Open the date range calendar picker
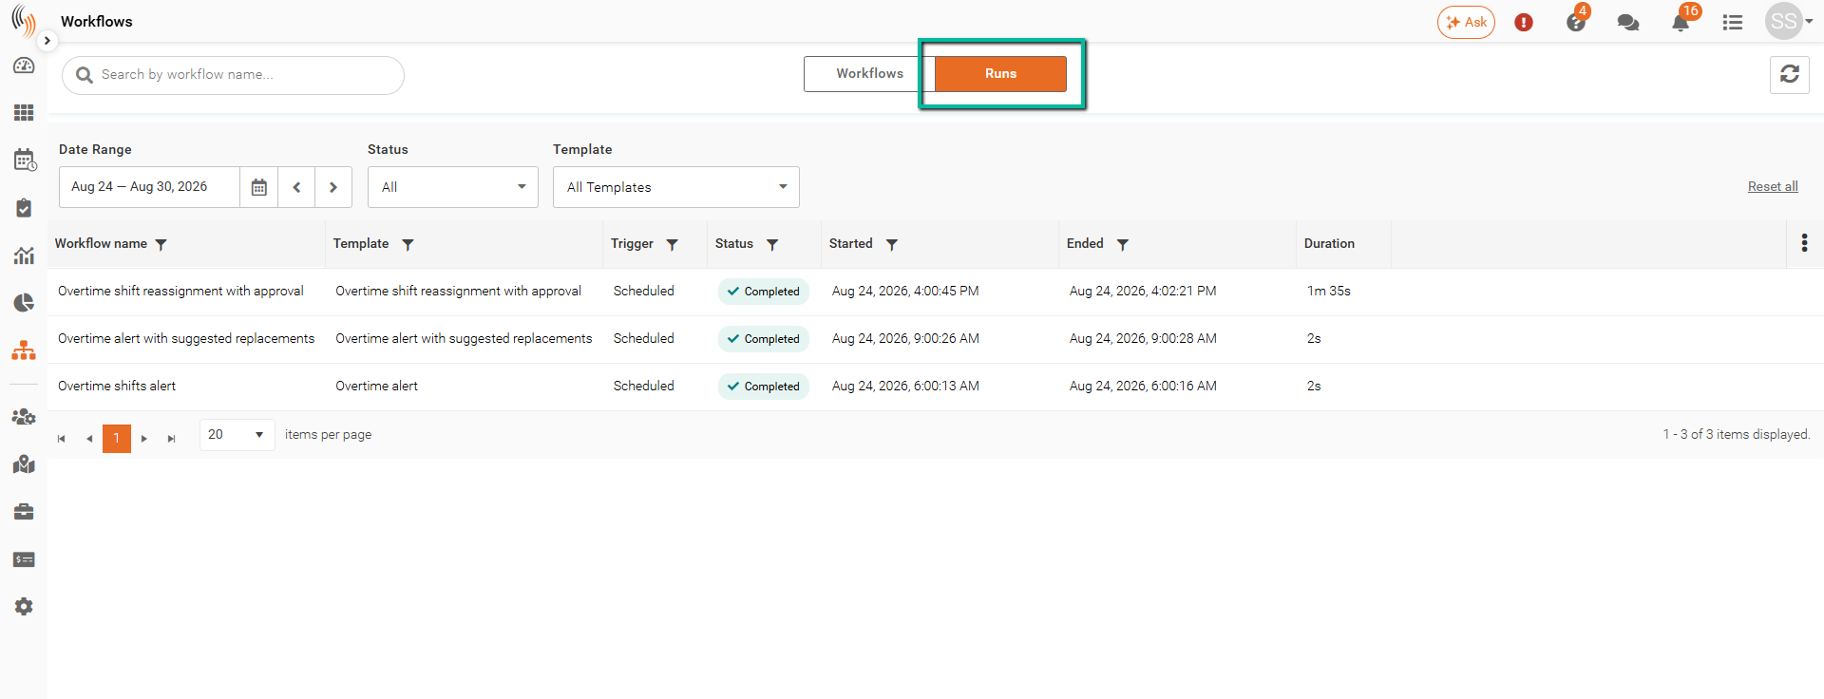Image resolution: width=1824 pixels, height=699 pixels. 258,187
